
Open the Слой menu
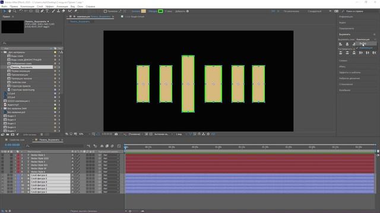[40, 7]
